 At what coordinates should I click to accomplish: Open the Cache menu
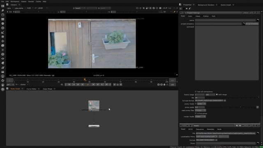click(x=38, y=2)
